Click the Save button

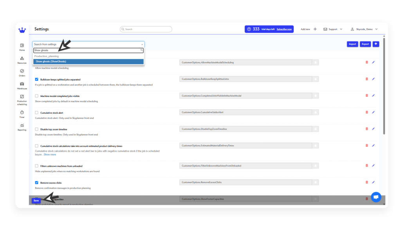coord(36,200)
